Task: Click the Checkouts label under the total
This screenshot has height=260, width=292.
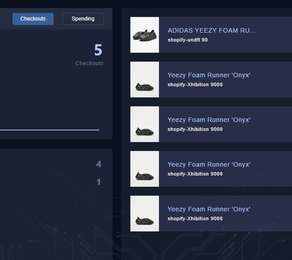Action: click(x=89, y=63)
